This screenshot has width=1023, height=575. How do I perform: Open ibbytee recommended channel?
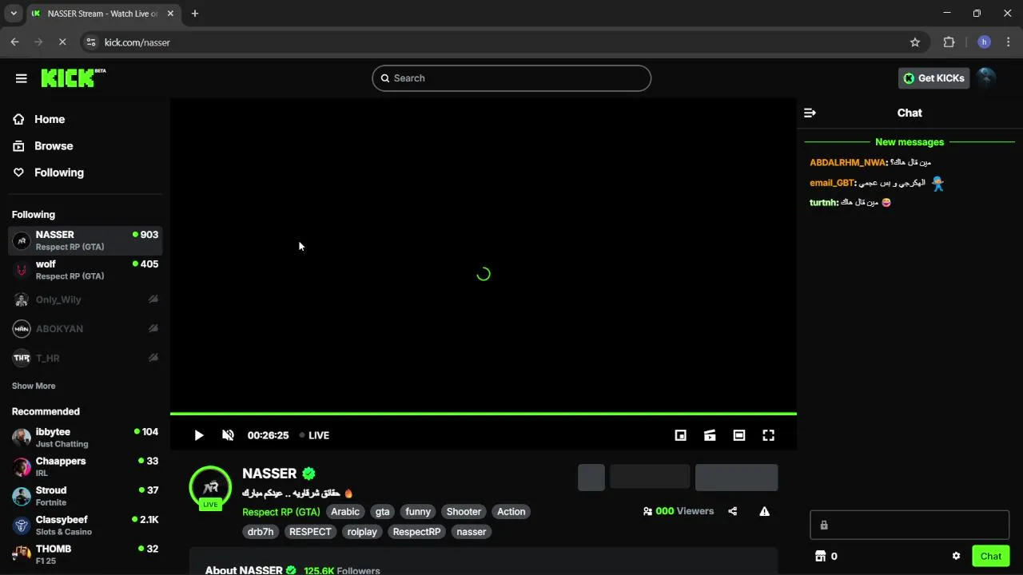click(x=86, y=438)
